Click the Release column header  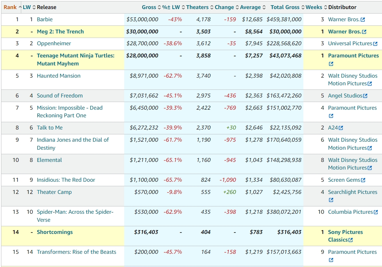click(47, 7)
